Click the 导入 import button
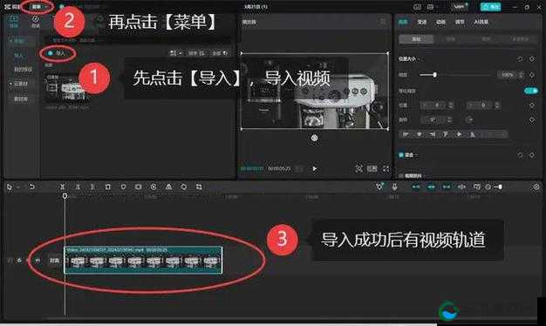Viewport: 546px width, 326px height. coord(57,53)
